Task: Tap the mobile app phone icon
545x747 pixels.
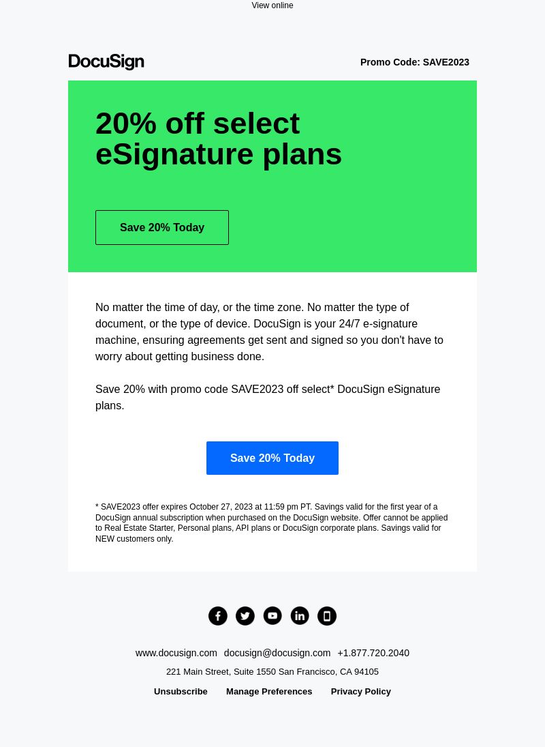Action: pyautogui.click(x=327, y=616)
